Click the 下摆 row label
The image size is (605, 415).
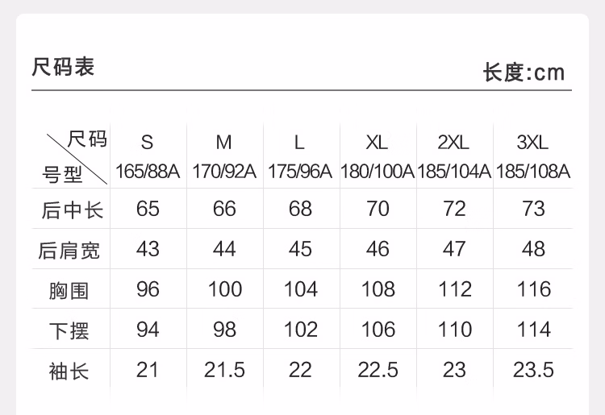pos(69,331)
